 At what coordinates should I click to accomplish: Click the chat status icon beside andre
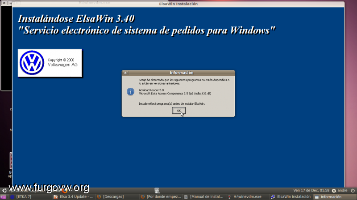(334, 191)
